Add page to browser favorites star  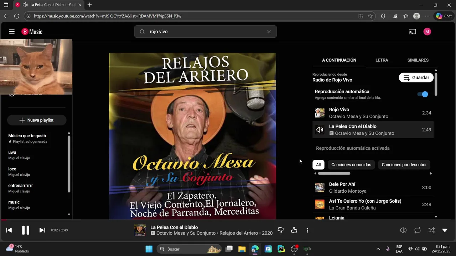coord(370,16)
